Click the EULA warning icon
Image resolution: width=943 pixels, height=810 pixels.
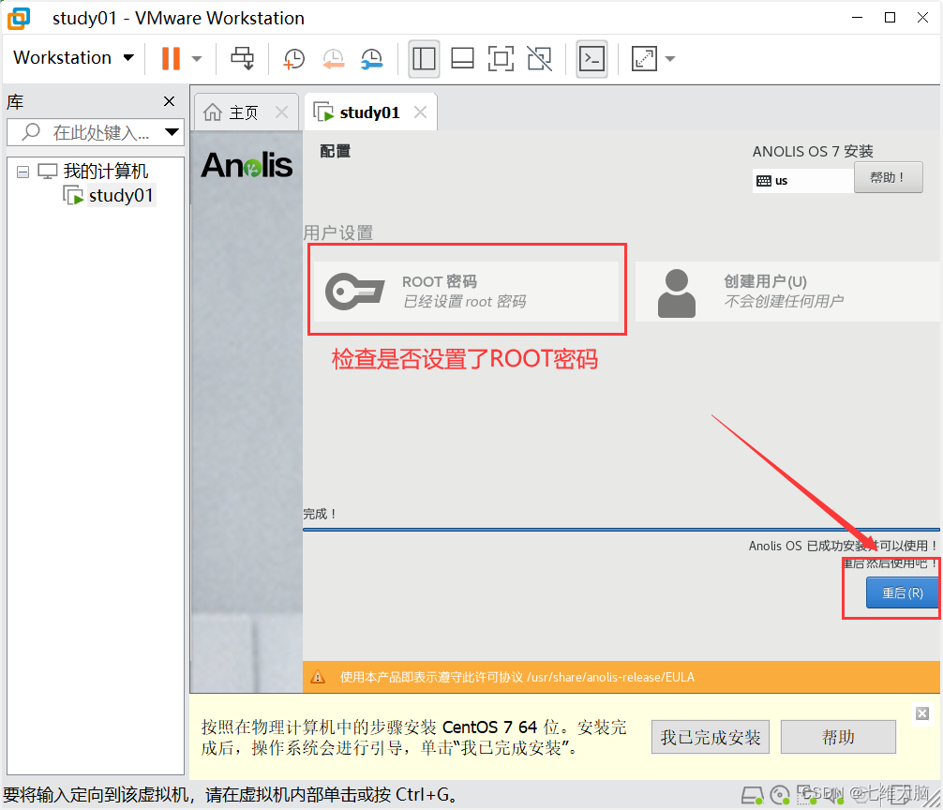point(318,677)
